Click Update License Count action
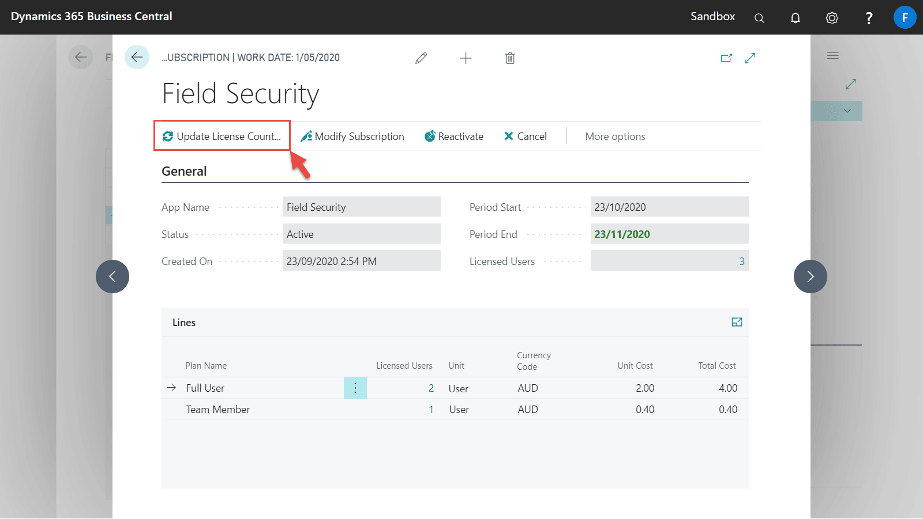This screenshot has height=519, width=923. tap(222, 136)
